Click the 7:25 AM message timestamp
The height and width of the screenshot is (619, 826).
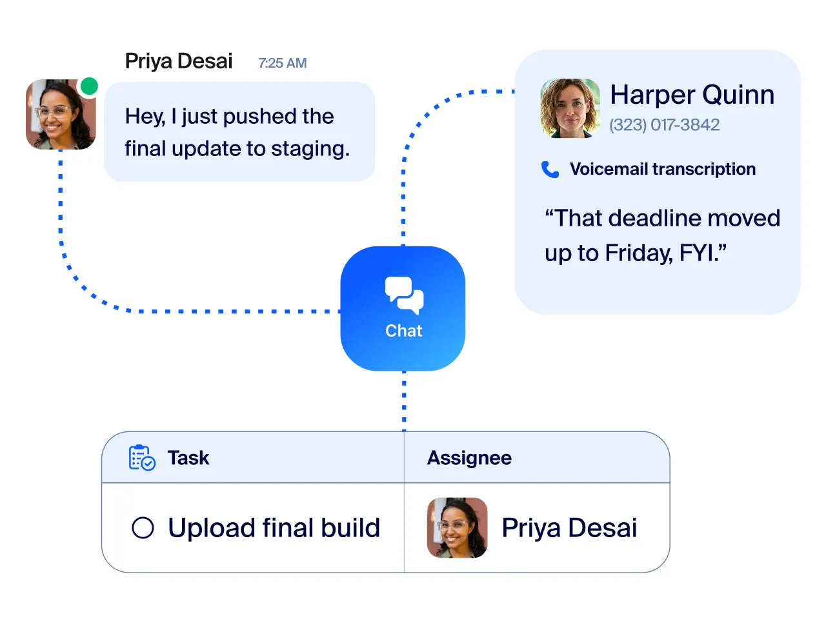pos(283,63)
